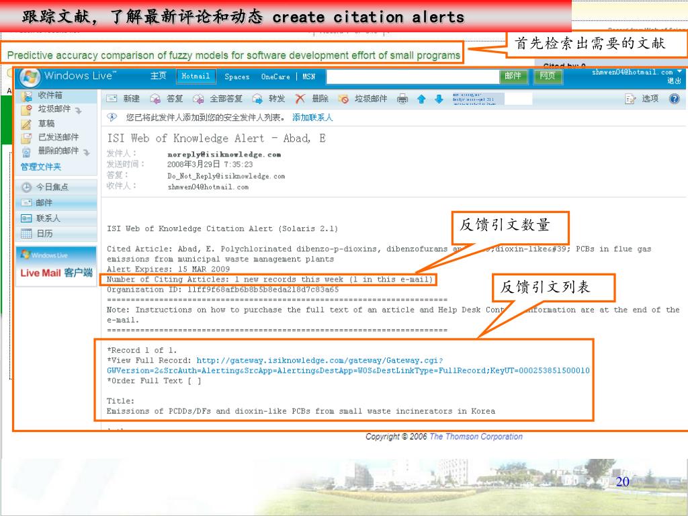688x516 pixels.
Task: Open the 已发送邮件 sent folder
Action: (x=58, y=137)
